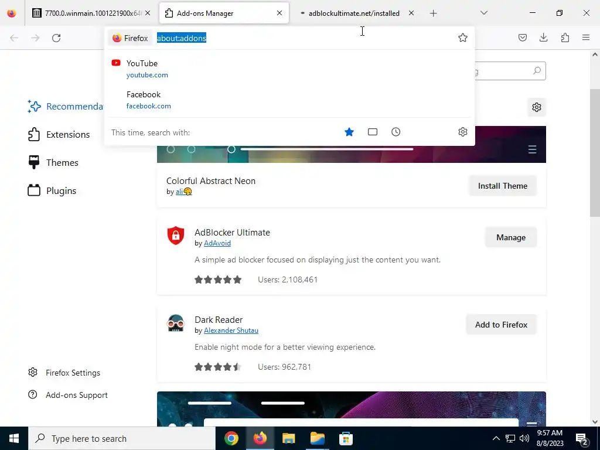Viewport: 600px width, 450px height.
Task: Click Manage for AdBlocker Ultimate
Action: (510, 237)
